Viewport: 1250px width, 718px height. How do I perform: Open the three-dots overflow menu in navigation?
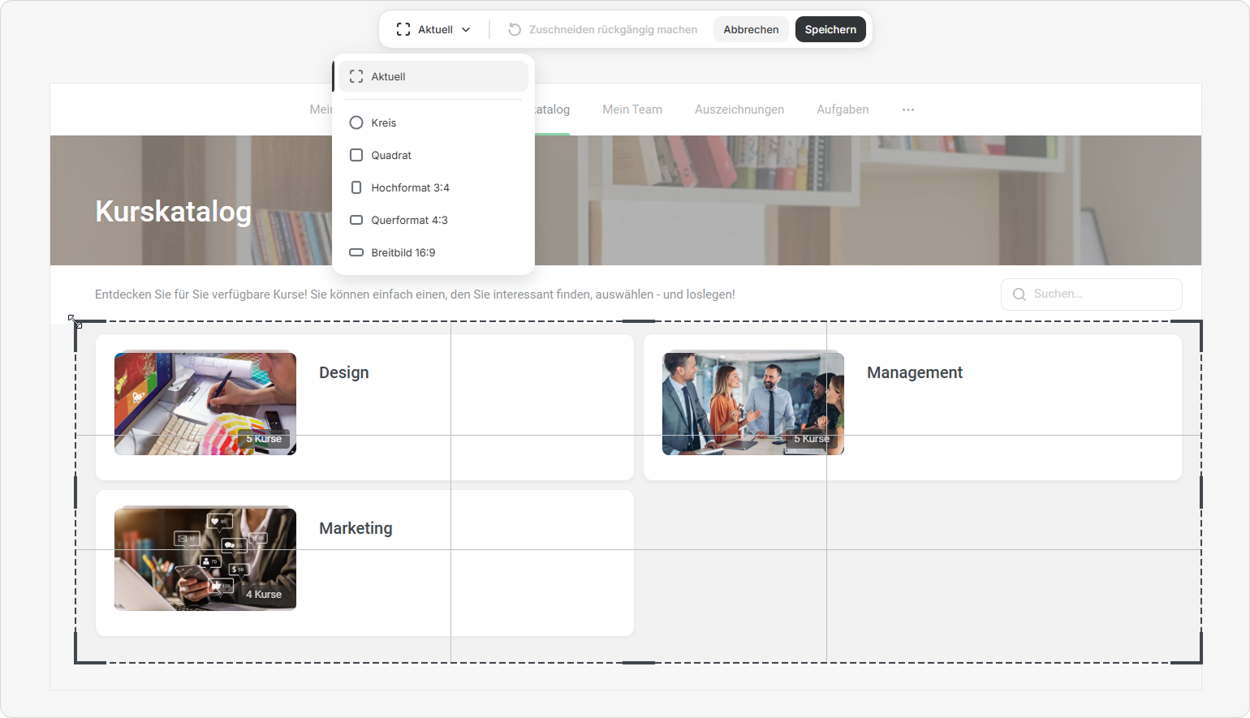pyautogui.click(x=908, y=110)
